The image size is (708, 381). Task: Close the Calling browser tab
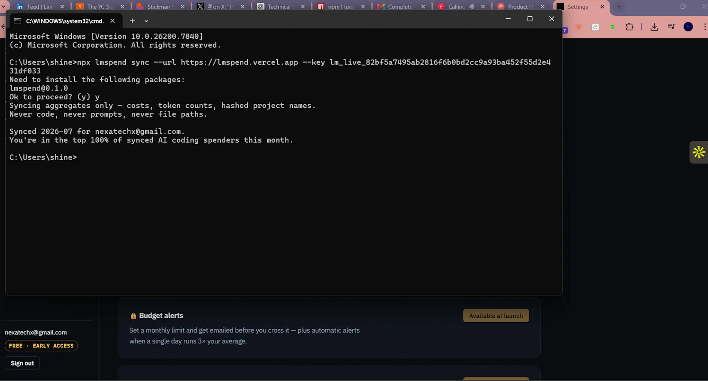483,7
